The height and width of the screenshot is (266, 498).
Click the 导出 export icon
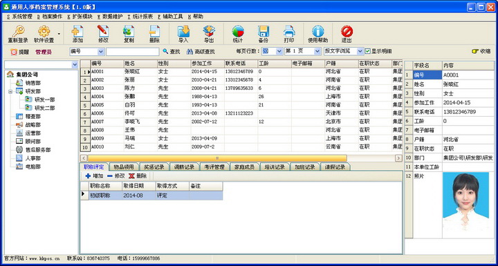coord(209,31)
